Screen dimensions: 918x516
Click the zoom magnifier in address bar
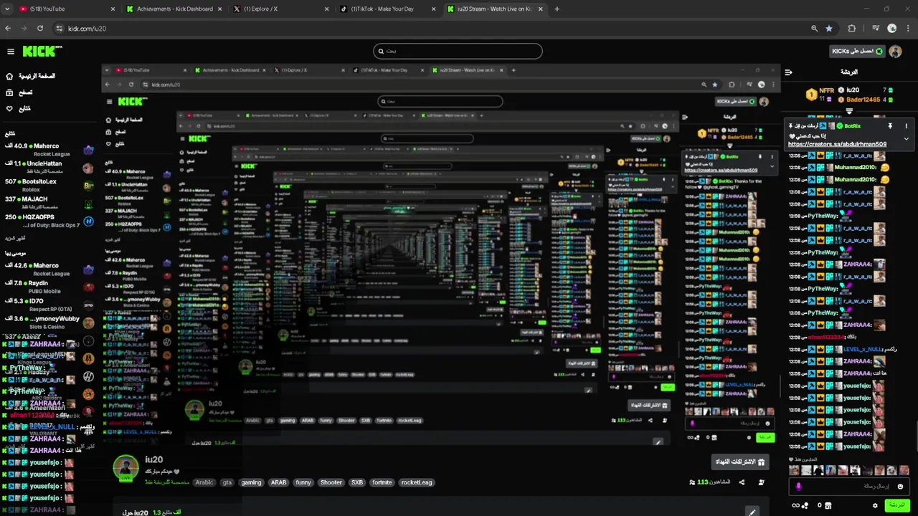[x=814, y=28]
